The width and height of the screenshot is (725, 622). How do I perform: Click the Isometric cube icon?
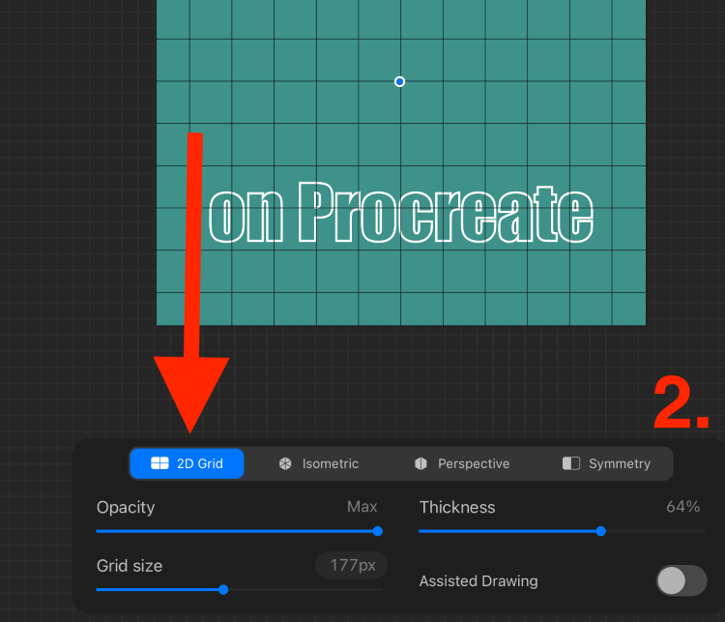(285, 463)
